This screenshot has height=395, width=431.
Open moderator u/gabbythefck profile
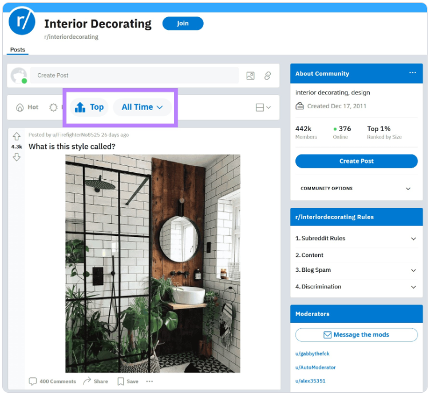[313, 354]
